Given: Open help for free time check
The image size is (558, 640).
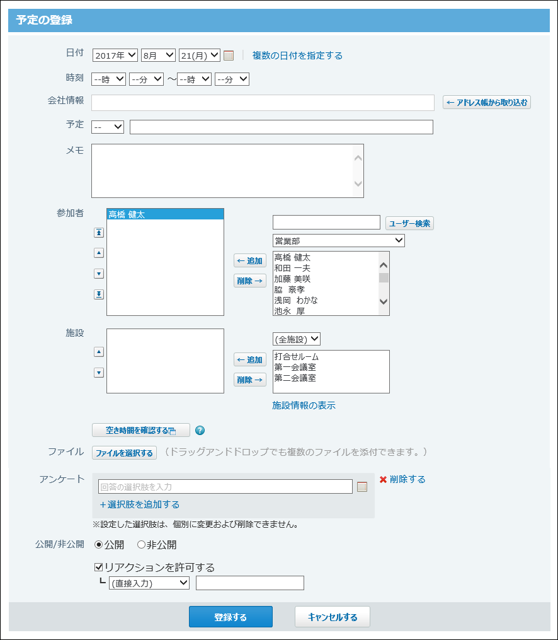Looking at the screenshot, I should 200,430.
